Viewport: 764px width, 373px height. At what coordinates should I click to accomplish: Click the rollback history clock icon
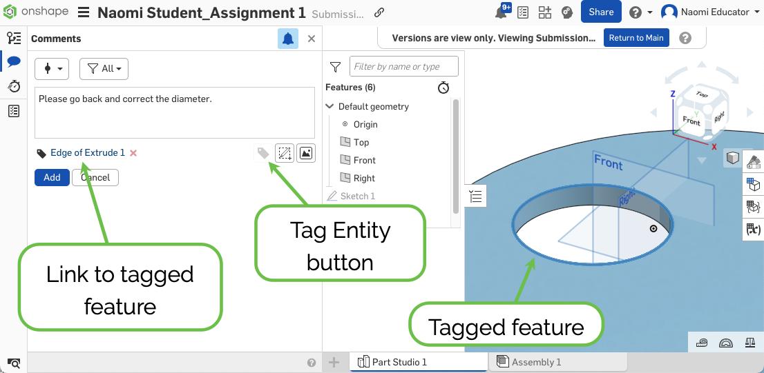443,88
